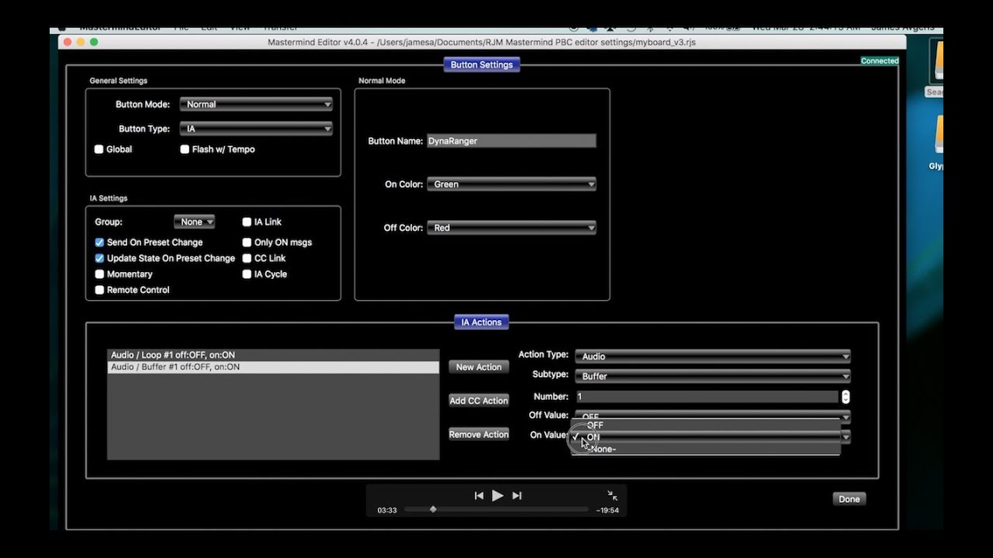This screenshot has width=993, height=558.
Task: Tick the Remote Control checkbox
Action: pyautogui.click(x=99, y=290)
